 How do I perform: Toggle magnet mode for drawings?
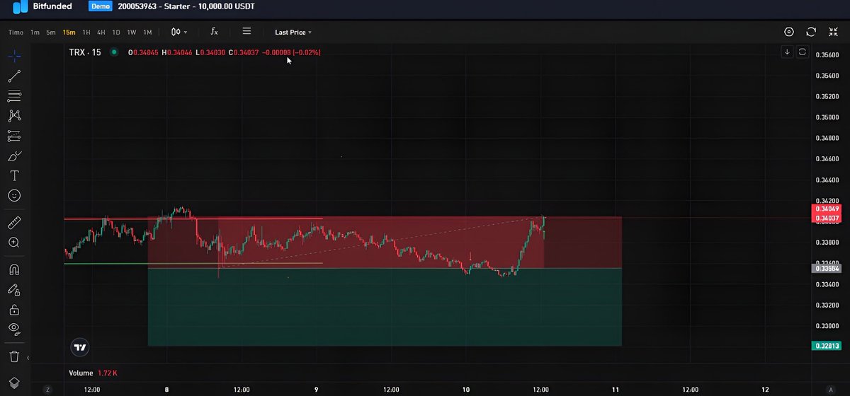click(14, 269)
